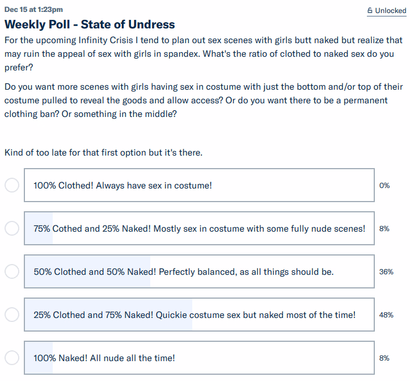Click the 0% result label
The height and width of the screenshot is (381, 410).
[384, 186]
